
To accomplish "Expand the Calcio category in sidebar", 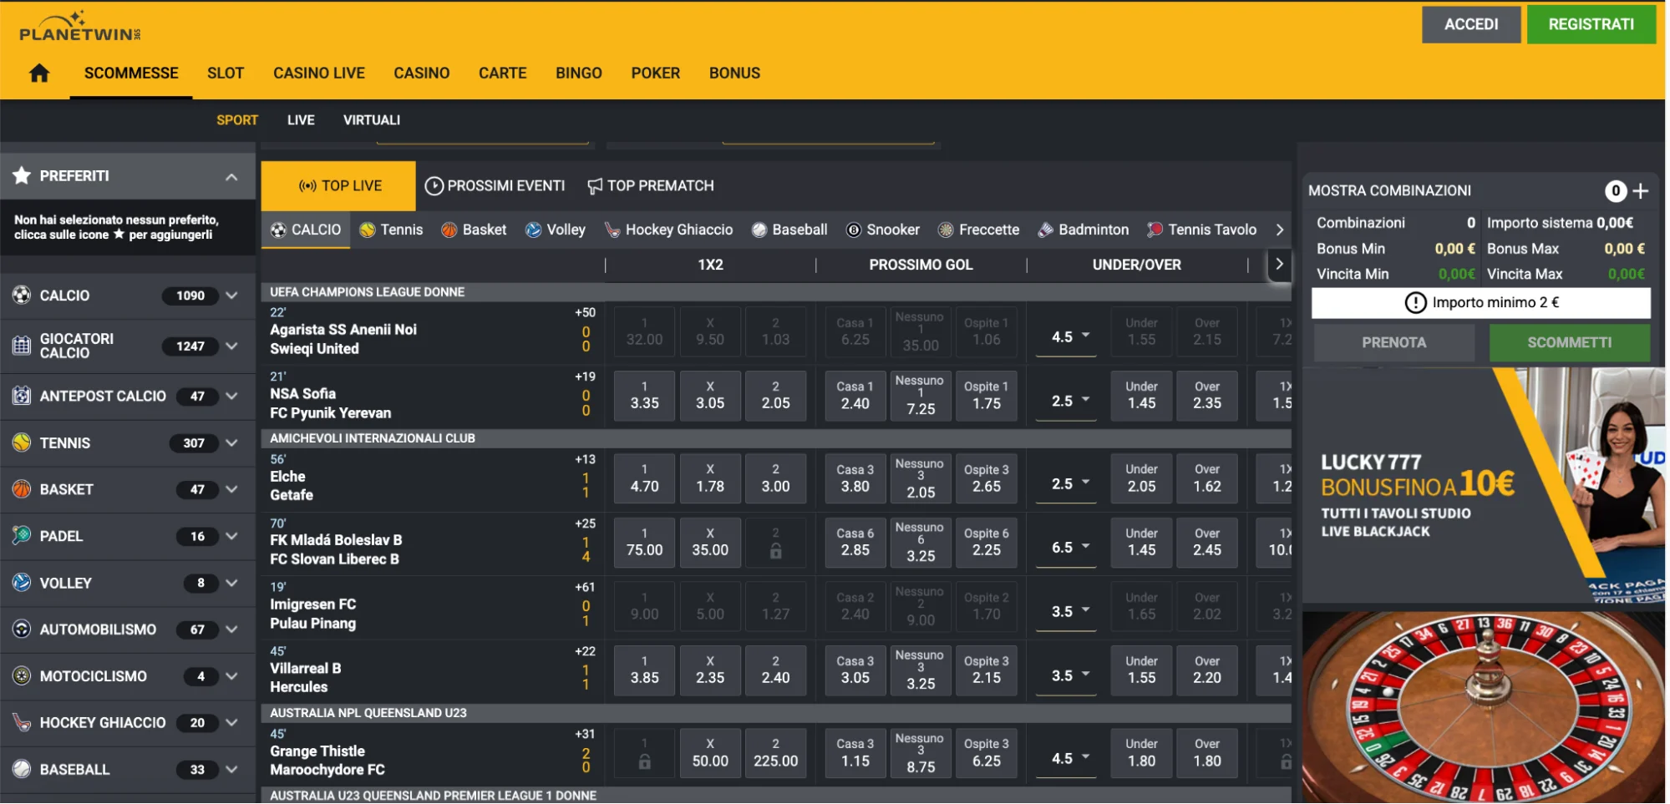I will 231,296.
